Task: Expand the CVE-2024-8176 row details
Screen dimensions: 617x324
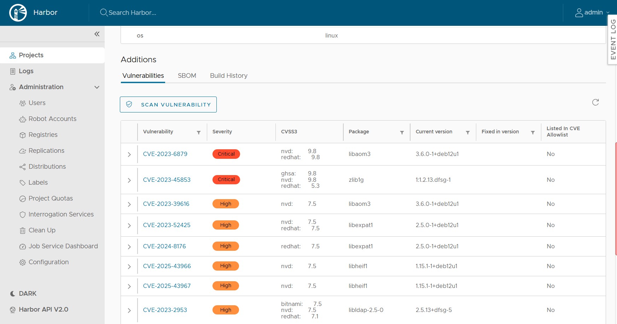Action: [x=129, y=247]
